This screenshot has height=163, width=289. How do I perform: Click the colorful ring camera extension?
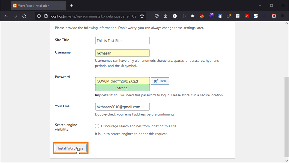pyautogui.click(x=274, y=16)
